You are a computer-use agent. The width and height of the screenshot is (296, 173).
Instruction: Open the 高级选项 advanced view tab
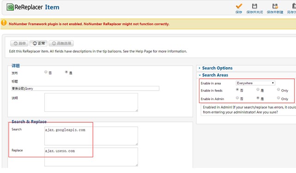pyautogui.click(x=61, y=43)
